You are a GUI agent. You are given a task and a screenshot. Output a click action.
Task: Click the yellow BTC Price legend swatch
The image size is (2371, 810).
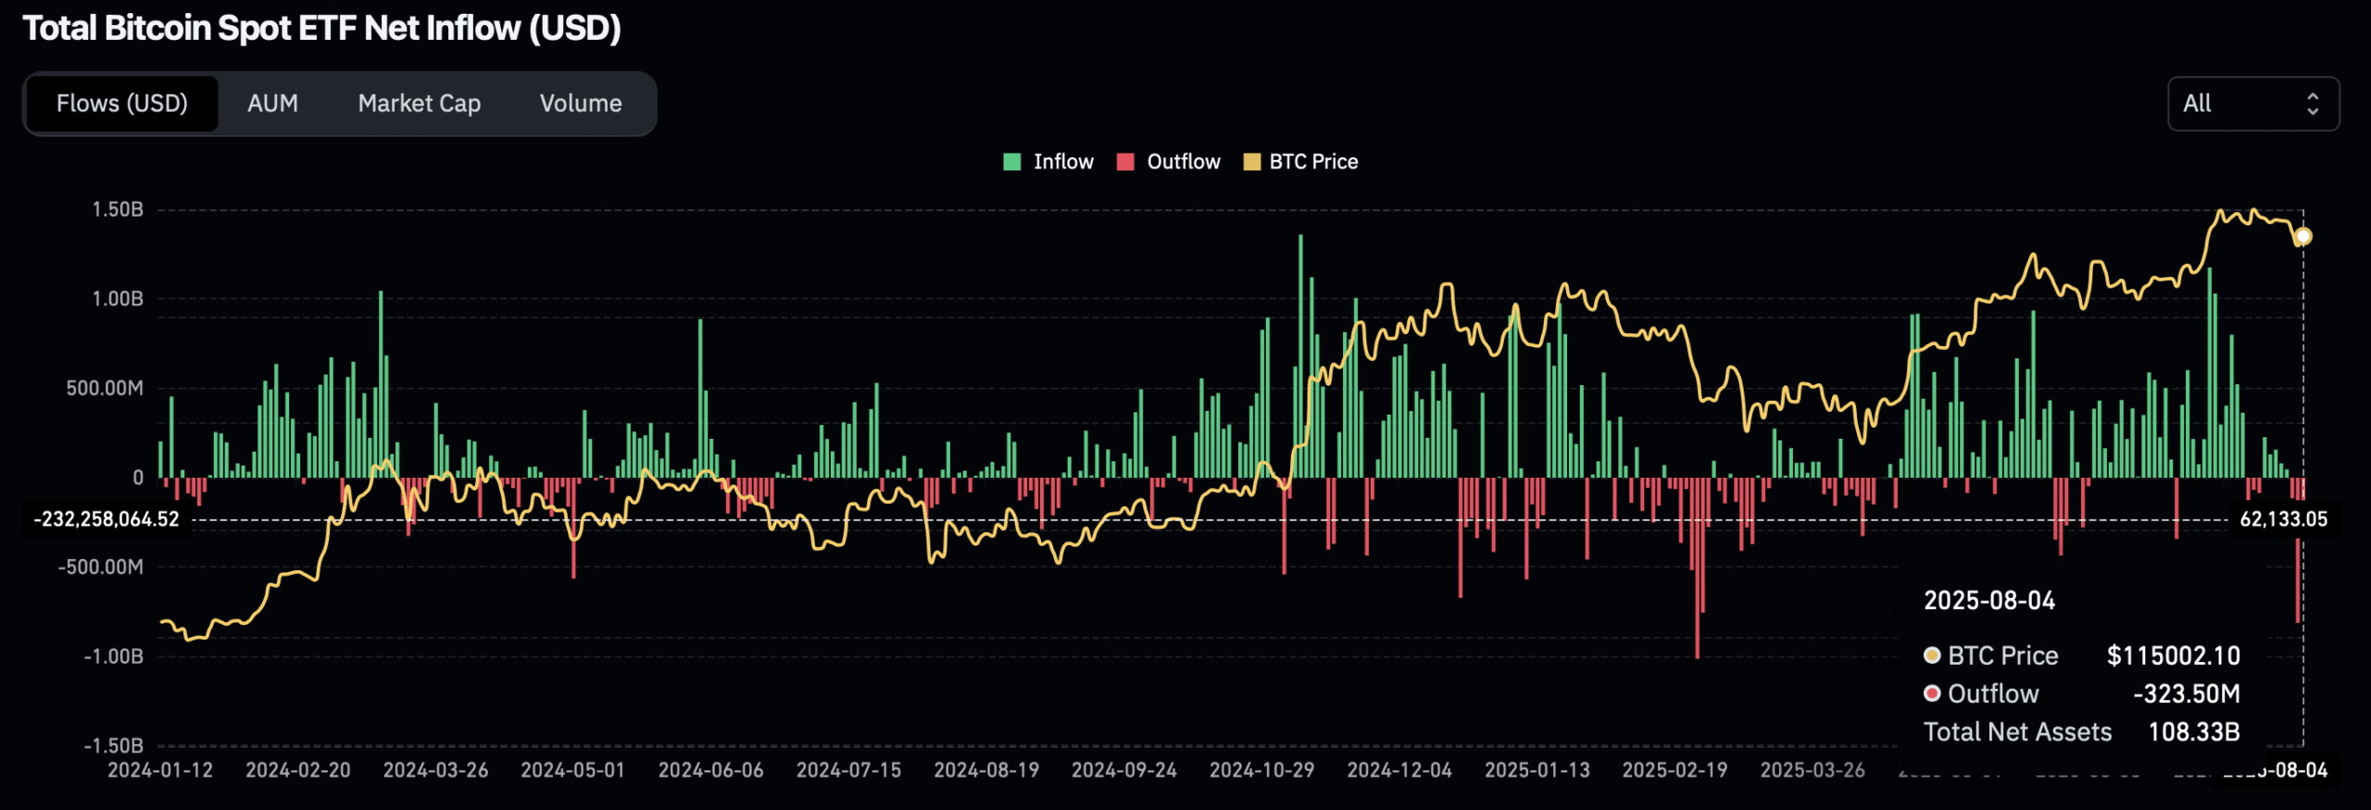[1251, 162]
